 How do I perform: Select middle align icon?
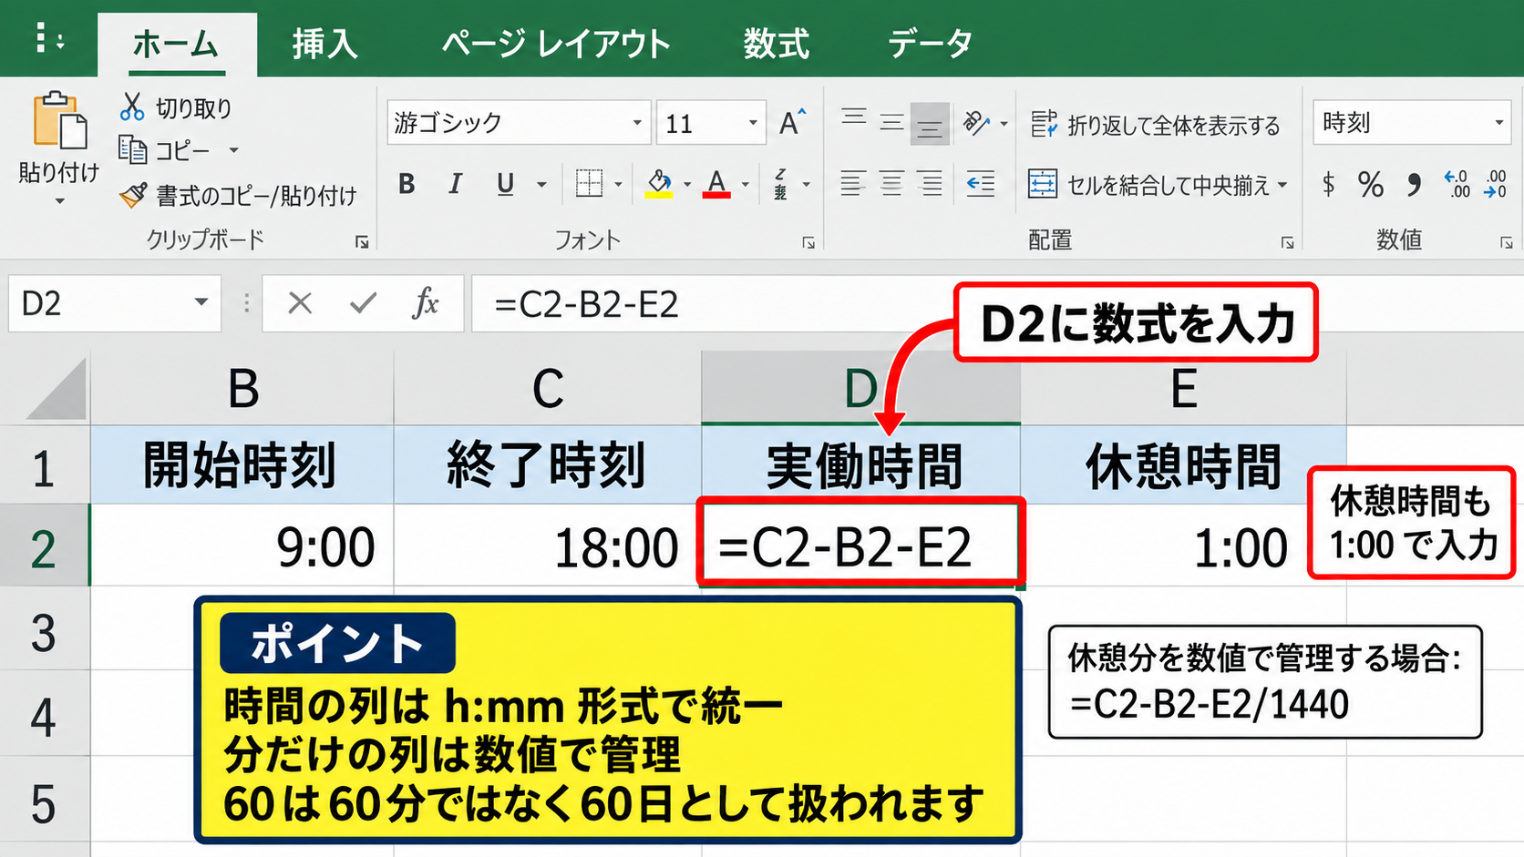(x=891, y=121)
